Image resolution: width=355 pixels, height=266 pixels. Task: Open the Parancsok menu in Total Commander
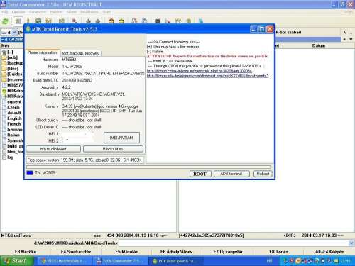coord(38,12)
